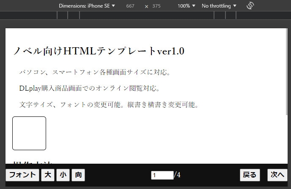This screenshot has width=291, height=189.
Task: Click the page number input box
Action: click(162, 175)
